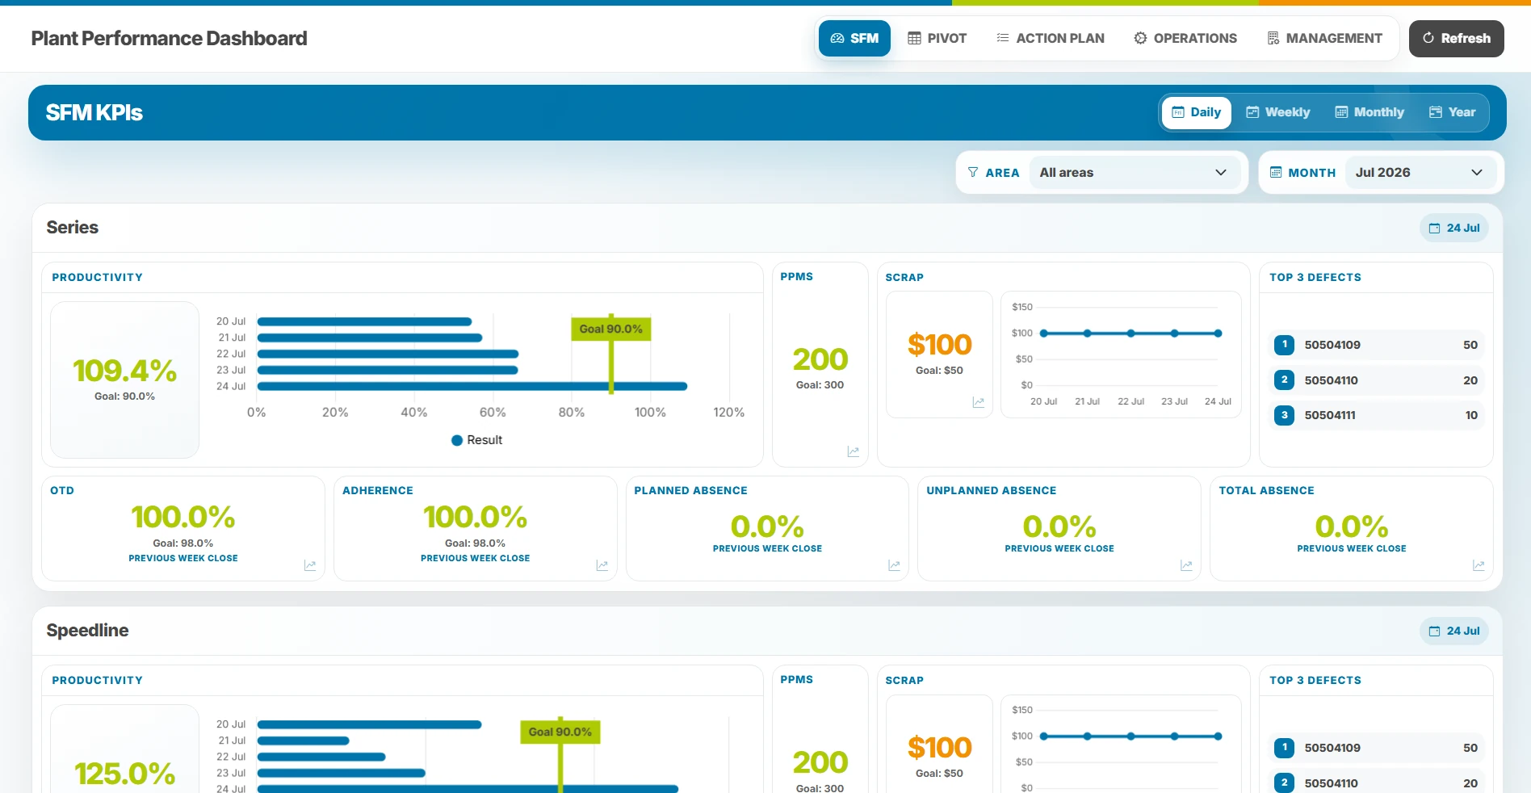Click the 24 Jul bar in Series productivity
Image resolution: width=1531 pixels, height=793 pixels.
[472, 386]
